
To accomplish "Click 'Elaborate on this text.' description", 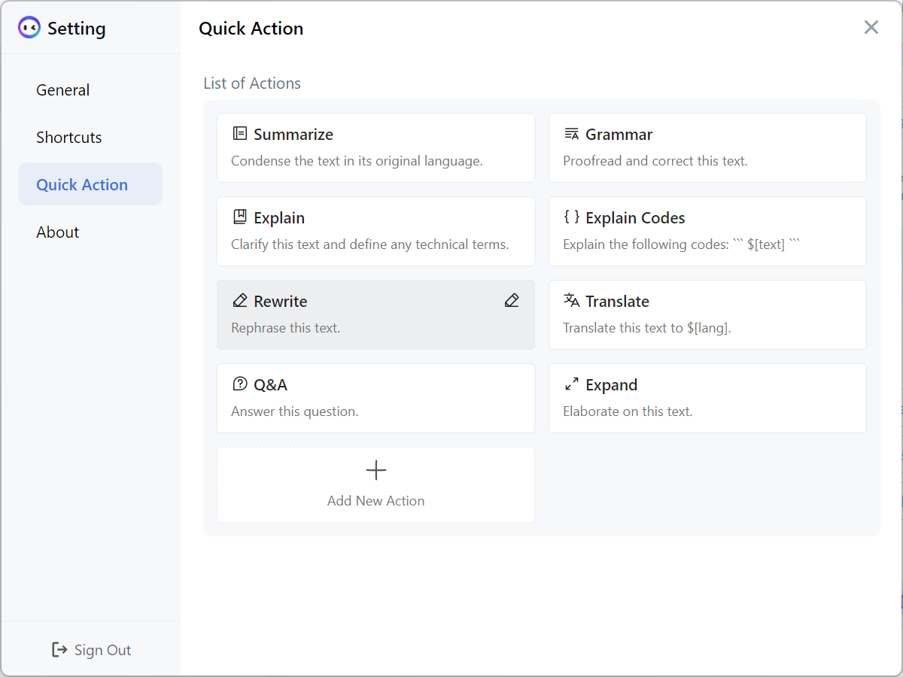I will point(628,411).
